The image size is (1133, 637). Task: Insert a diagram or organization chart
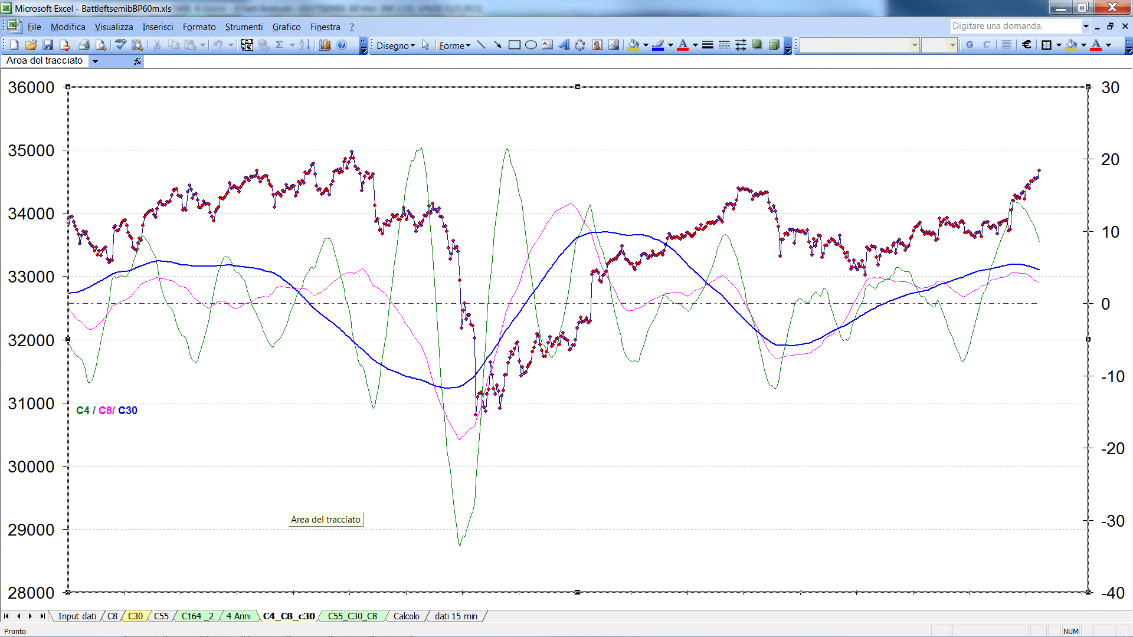coord(581,45)
